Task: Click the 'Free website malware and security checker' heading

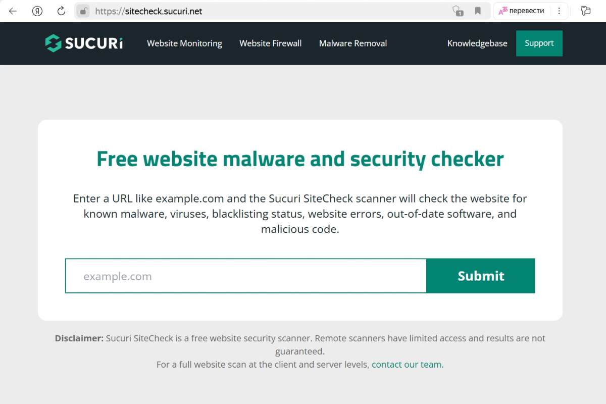Action: (300, 159)
